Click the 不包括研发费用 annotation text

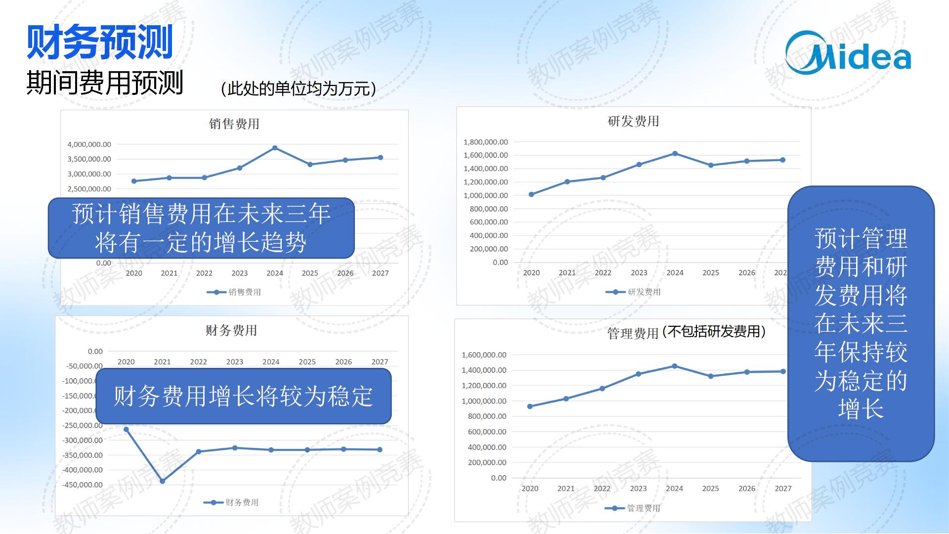click(714, 331)
